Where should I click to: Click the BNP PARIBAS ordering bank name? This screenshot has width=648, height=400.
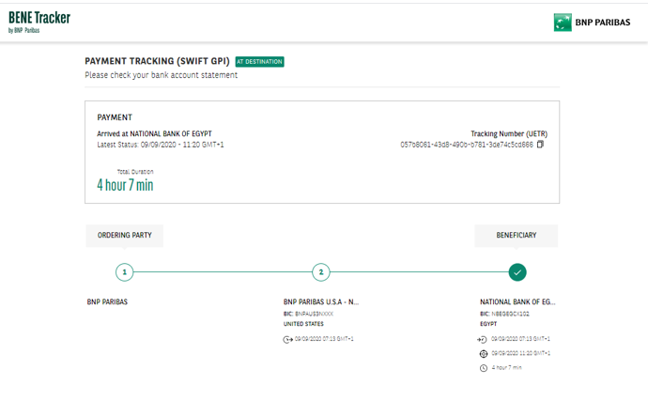[107, 302]
